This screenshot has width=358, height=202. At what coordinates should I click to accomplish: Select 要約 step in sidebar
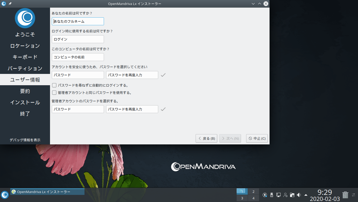pos(25,91)
